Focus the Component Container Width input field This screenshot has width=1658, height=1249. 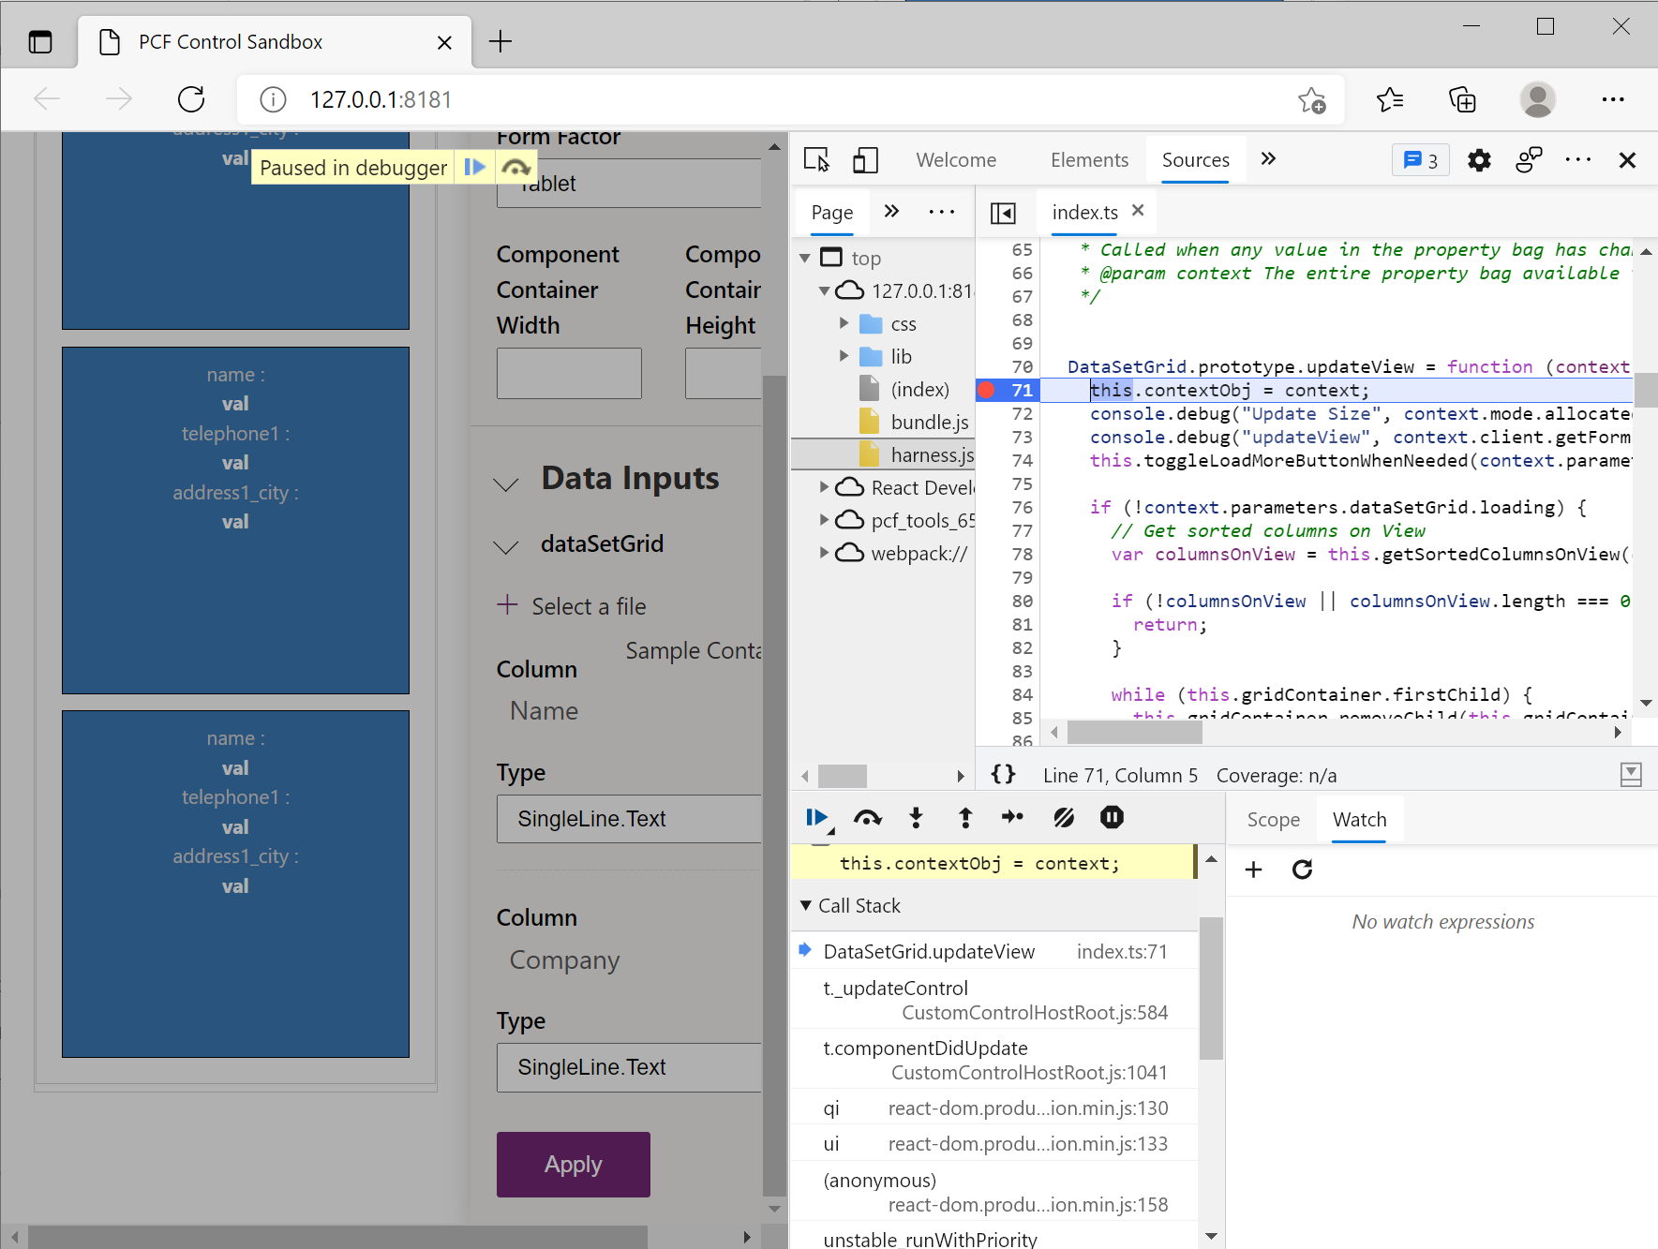pyautogui.click(x=568, y=373)
